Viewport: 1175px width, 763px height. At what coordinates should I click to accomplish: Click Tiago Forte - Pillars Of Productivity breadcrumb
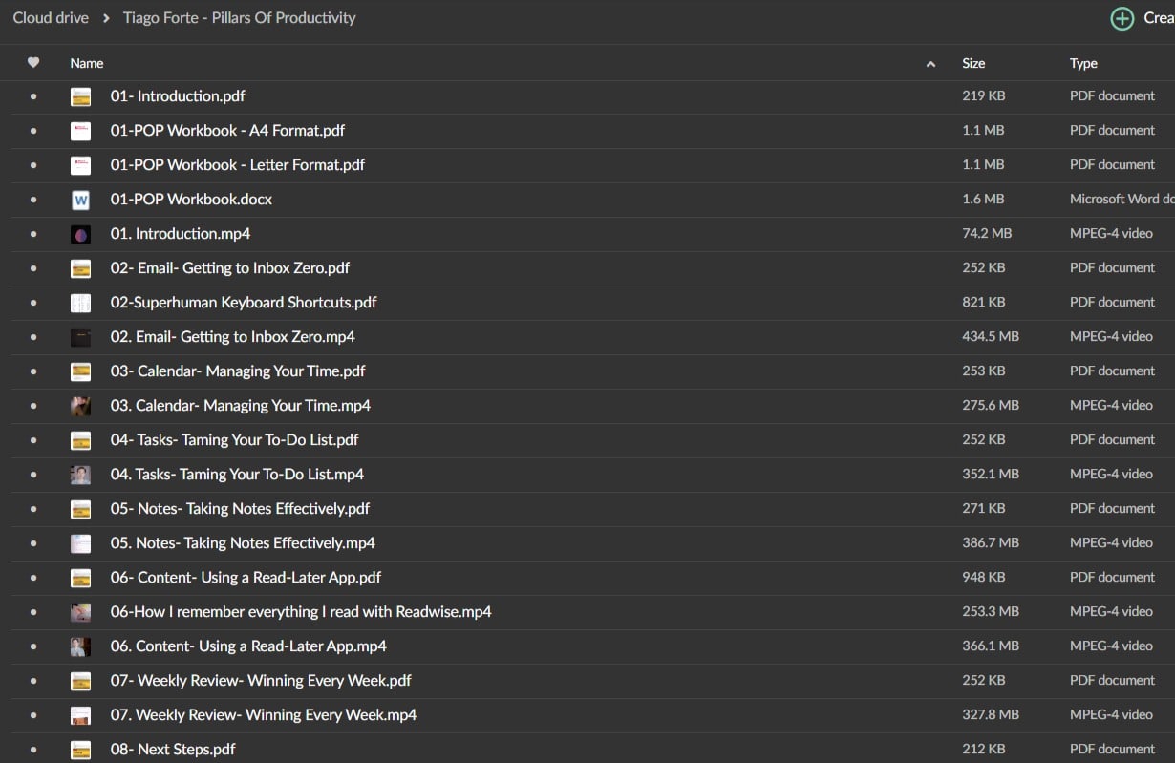click(239, 18)
